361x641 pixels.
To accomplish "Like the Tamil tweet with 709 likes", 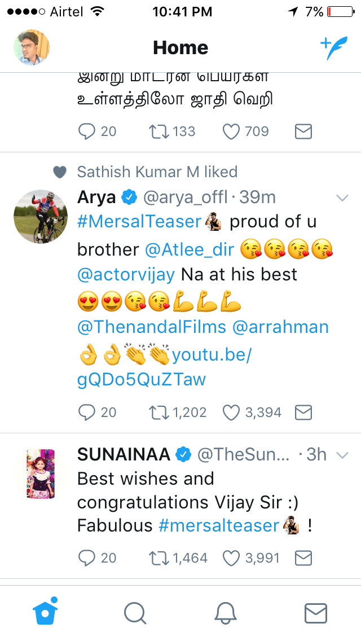I will click(x=231, y=131).
